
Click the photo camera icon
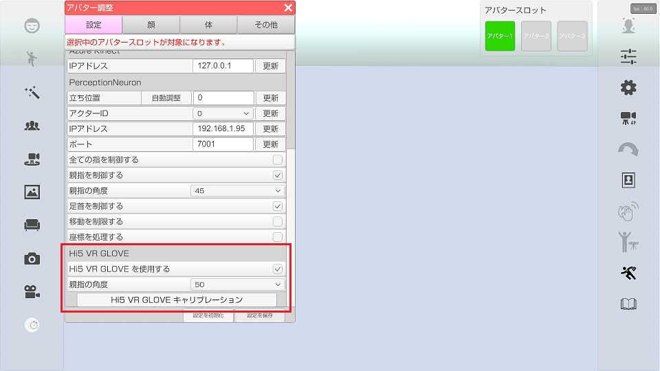click(32, 259)
